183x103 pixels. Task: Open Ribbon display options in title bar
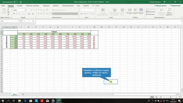click(164, 2)
